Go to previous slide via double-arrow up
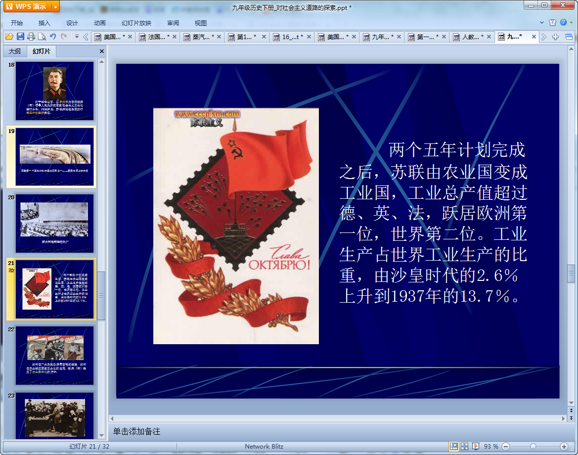 [571, 410]
